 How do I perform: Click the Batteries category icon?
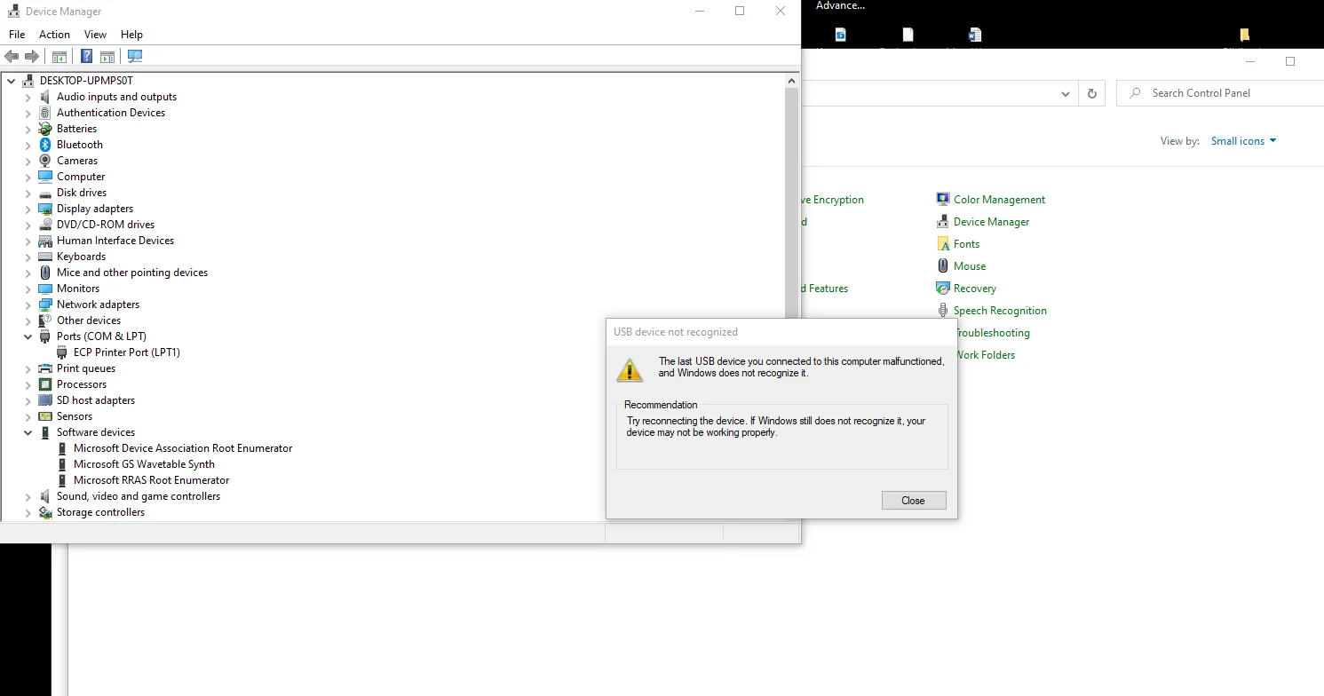coord(45,129)
